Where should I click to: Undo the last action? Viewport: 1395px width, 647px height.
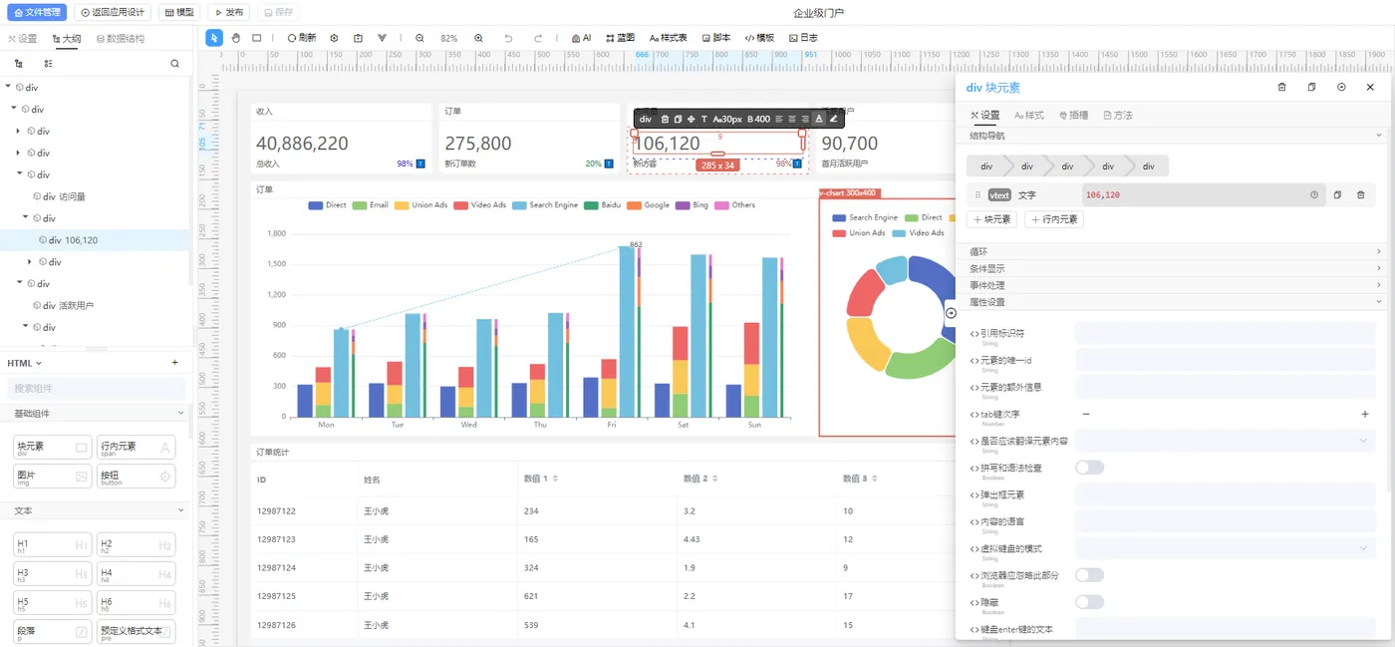pyautogui.click(x=508, y=38)
